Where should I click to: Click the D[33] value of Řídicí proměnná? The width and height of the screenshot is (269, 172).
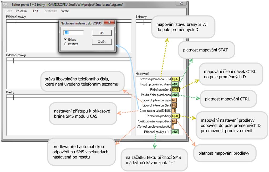[175, 89]
